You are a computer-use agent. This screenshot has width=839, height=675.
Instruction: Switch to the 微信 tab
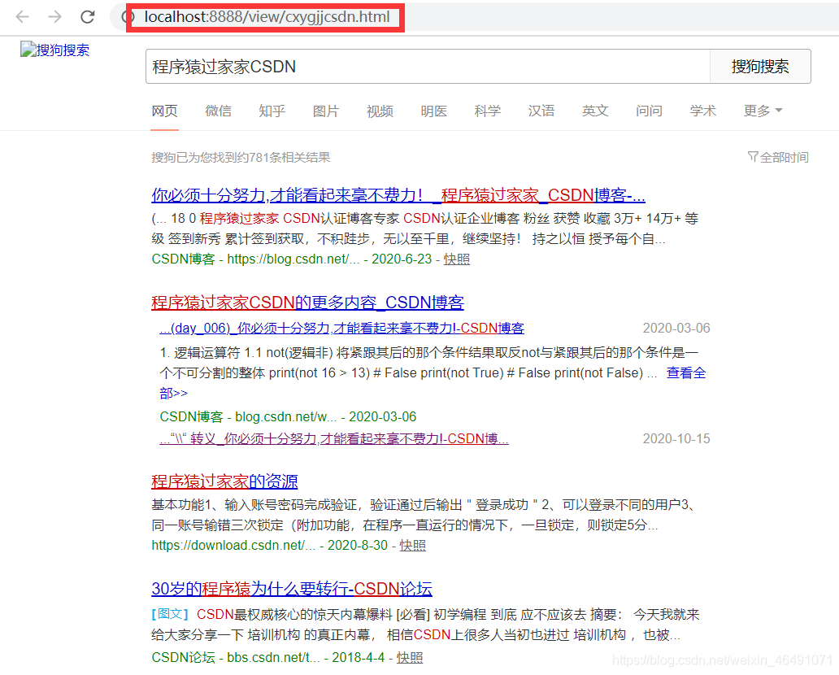coord(219,111)
